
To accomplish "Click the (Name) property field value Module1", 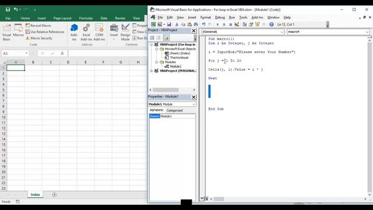I will tap(177, 116).
